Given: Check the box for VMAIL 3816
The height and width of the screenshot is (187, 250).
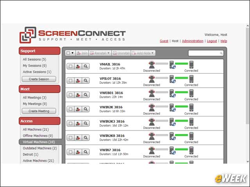Looking at the screenshot, I should click(x=71, y=66).
